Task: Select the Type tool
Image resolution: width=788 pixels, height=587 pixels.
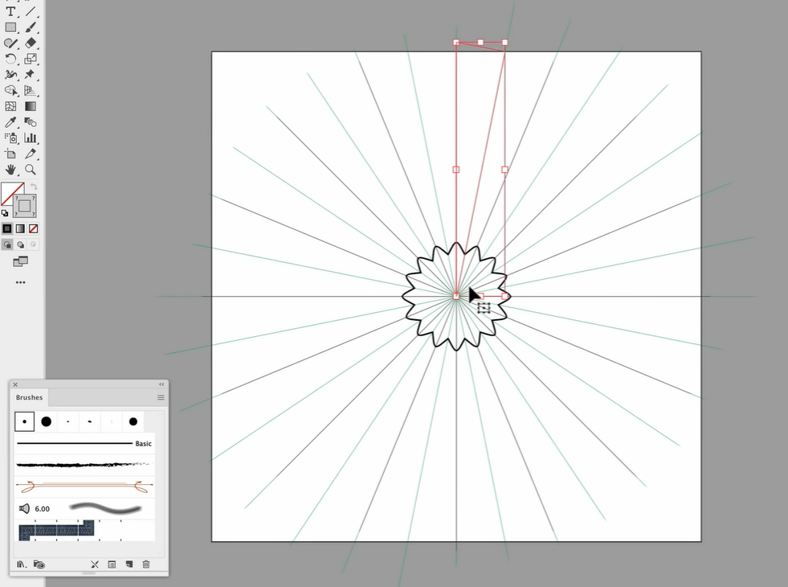Action: pyautogui.click(x=10, y=11)
